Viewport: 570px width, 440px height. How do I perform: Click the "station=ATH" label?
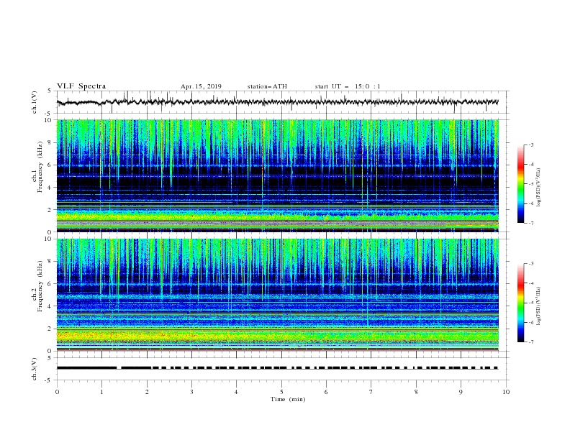pos(267,86)
